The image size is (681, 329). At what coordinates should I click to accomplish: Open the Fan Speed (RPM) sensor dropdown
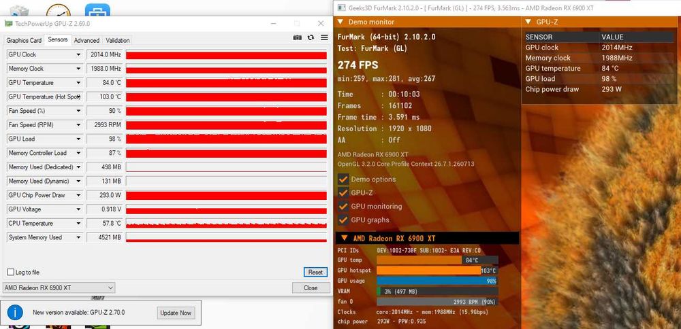[78, 125]
